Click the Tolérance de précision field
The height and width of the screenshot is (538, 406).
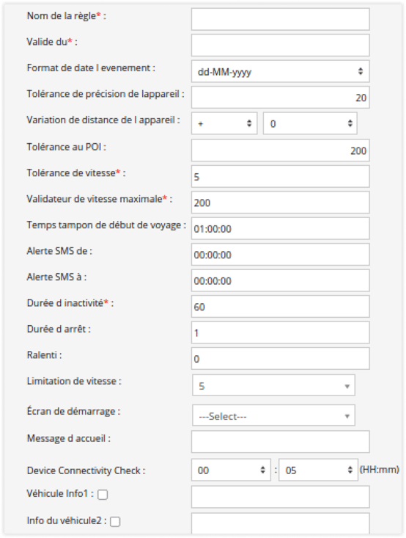280,98
